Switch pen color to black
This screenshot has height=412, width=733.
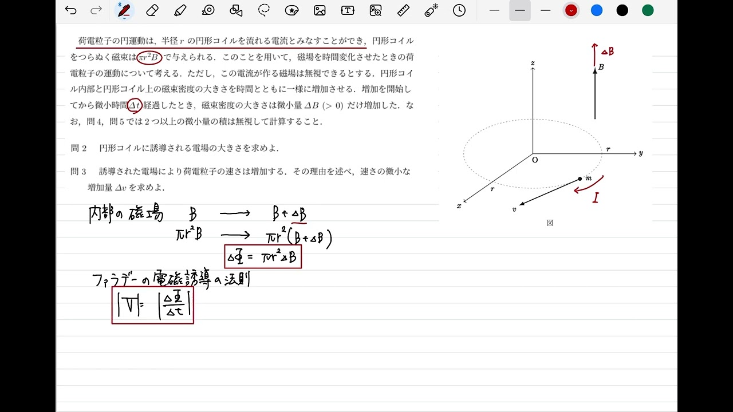tap(622, 10)
